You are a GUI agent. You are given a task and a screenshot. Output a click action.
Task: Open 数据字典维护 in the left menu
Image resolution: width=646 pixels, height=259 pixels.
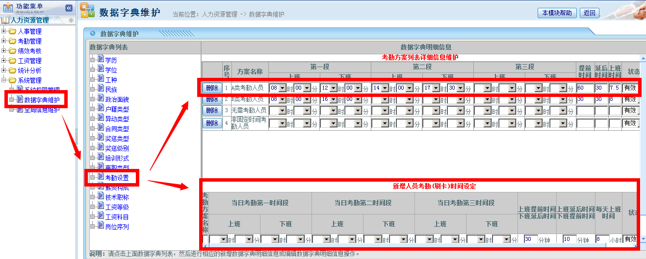(x=42, y=100)
